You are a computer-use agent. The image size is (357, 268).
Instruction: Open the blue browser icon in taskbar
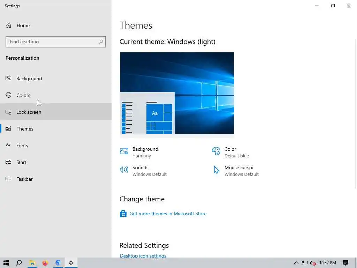[x=58, y=263]
